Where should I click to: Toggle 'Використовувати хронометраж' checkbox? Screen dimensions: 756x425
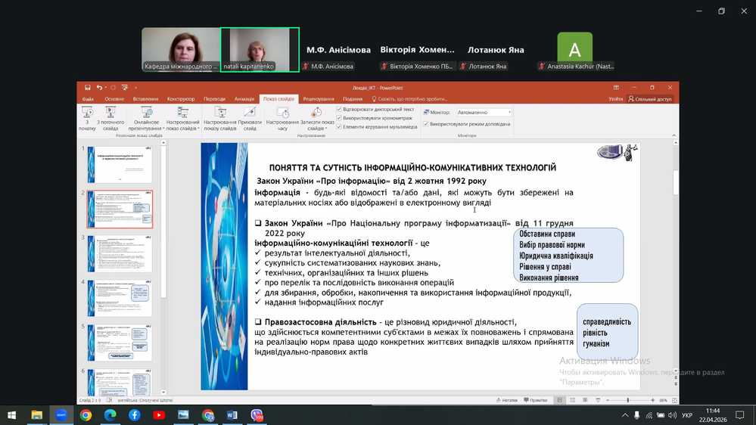tap(339, 118)
